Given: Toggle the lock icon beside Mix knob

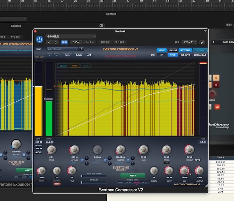Looking at the screenshot, I should (x=190, y=174).
